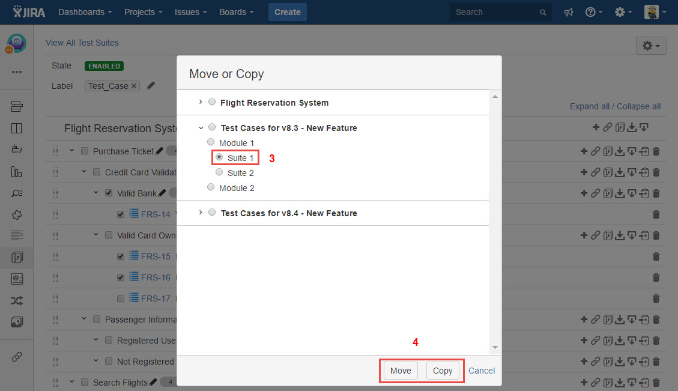Click Expand all link
This screenshot has height=391, width=678.
(x=589, y=106)
